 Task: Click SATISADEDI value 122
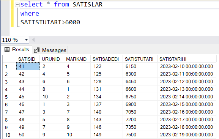tap(107, 66)
